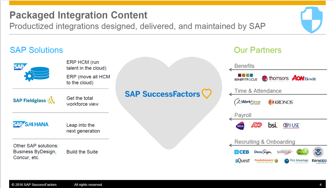The image size is (334, 188).
Task: Click the WorkForce Software logo
Action: [x=247, y=102]
